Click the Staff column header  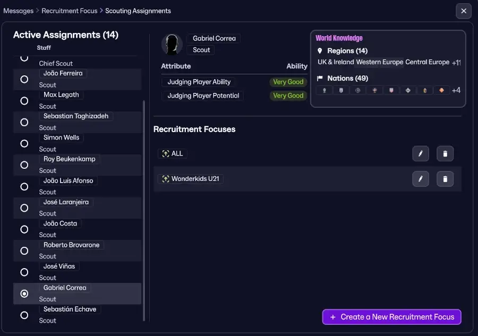point(44,48)
